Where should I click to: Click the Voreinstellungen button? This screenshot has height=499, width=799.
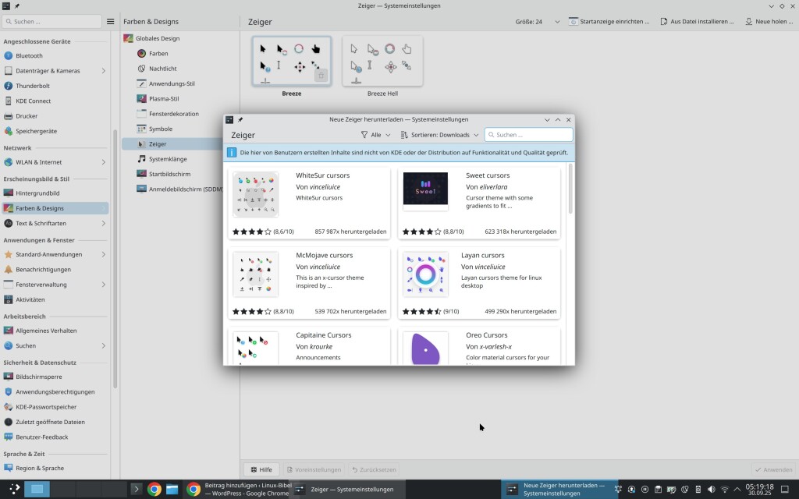[314, 469]
